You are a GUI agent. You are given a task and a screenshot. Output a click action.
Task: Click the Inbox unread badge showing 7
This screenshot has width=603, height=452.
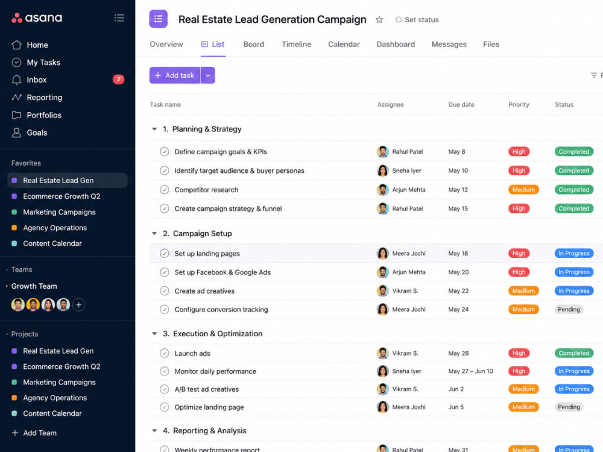[118, 80]
